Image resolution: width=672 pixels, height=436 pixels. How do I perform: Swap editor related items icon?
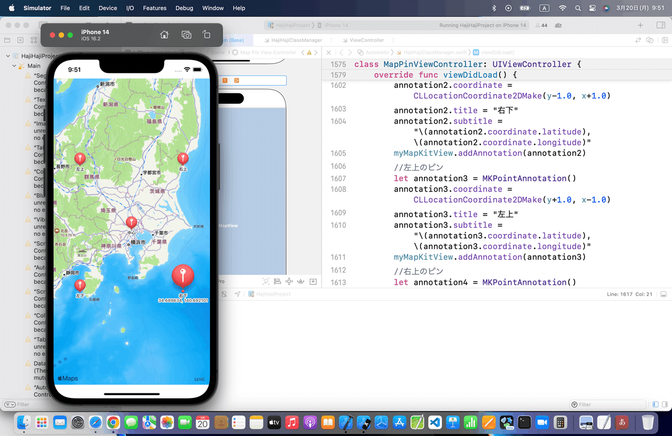tap(638, 40)
